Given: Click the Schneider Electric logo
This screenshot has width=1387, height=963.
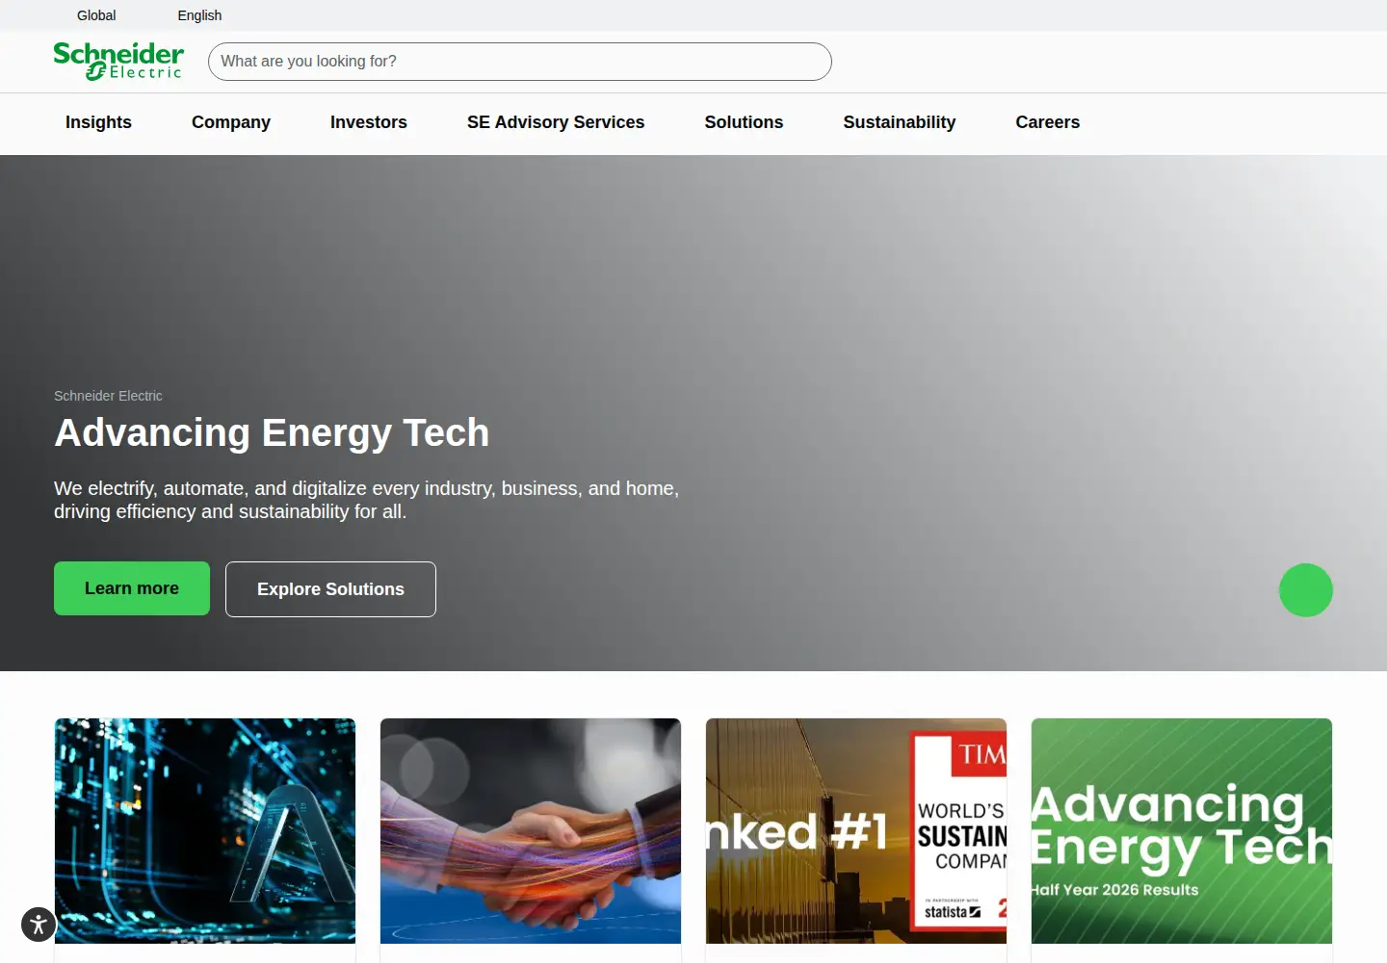Looking at the screenshot, I should click(118, 61).
